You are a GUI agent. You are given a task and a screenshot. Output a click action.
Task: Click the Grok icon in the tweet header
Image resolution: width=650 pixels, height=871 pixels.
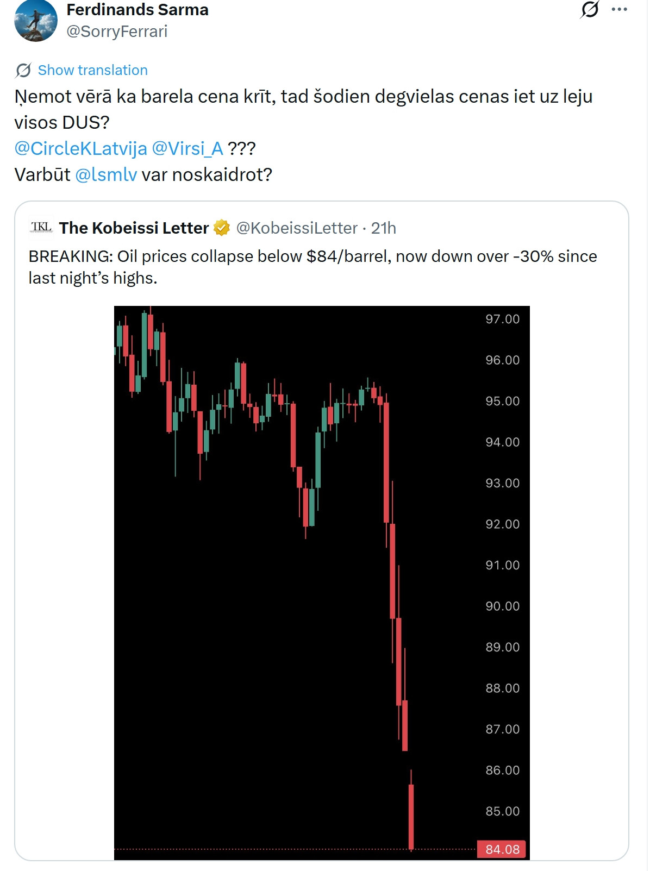pyautogui.click(x=589, y=9)
